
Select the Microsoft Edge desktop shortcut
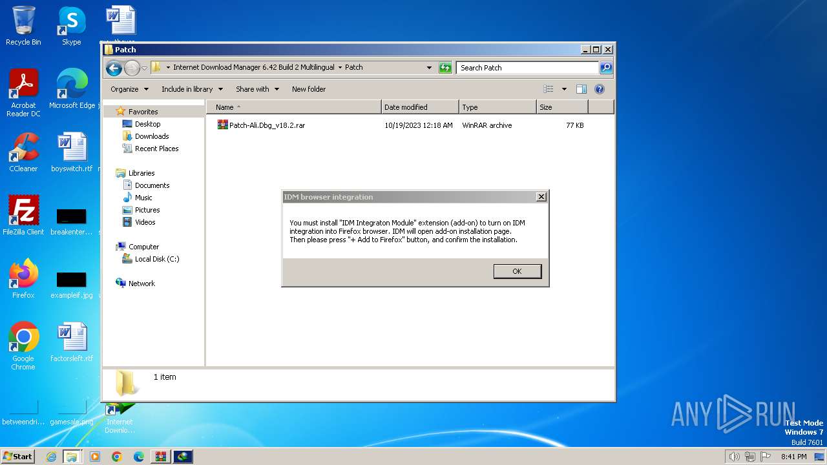(x=72, y=89)
